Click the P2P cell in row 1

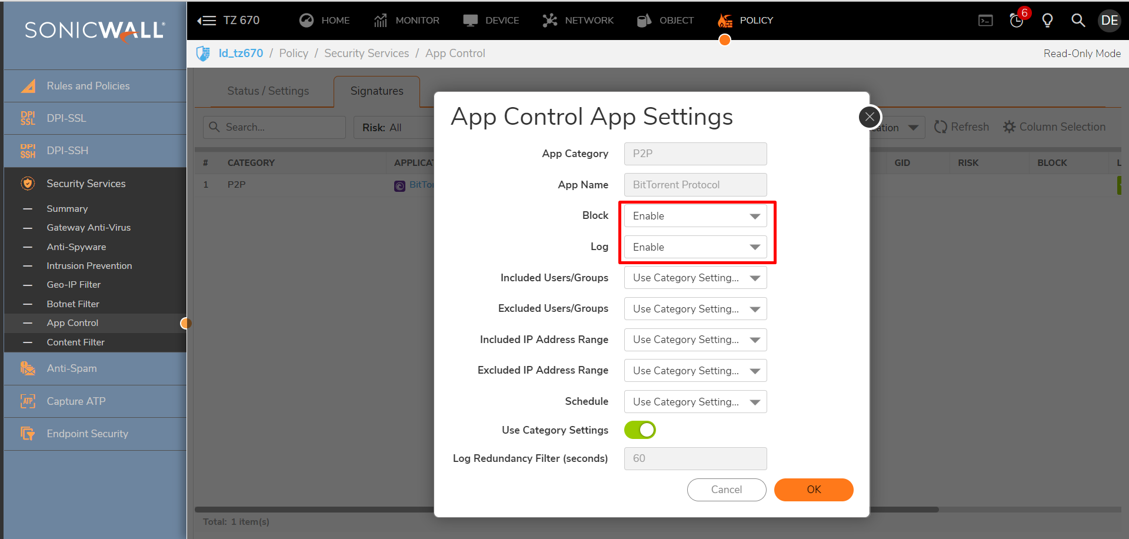(237, 185)
